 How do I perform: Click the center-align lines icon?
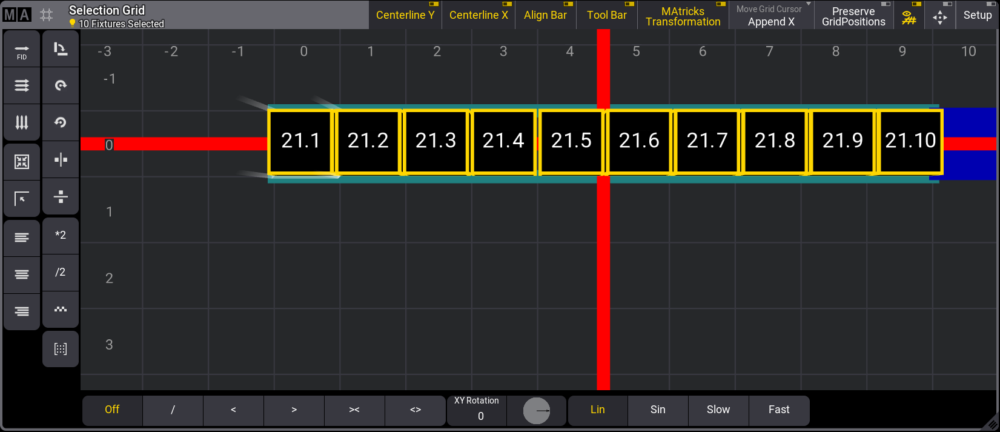point(22,274)
